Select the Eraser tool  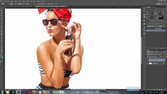pos(2,32)
